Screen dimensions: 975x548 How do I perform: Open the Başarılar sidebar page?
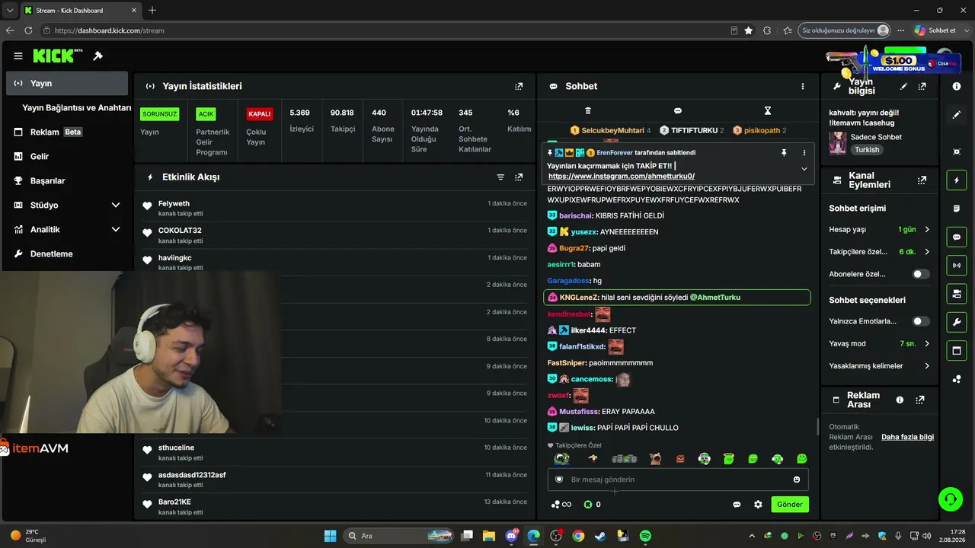coord(66,180)
